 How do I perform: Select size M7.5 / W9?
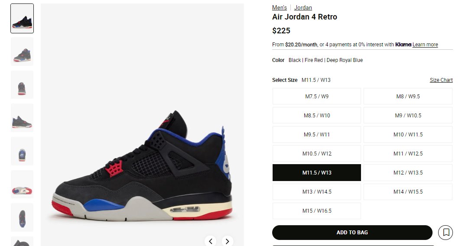pyautogui.click(x=317, y=96)
